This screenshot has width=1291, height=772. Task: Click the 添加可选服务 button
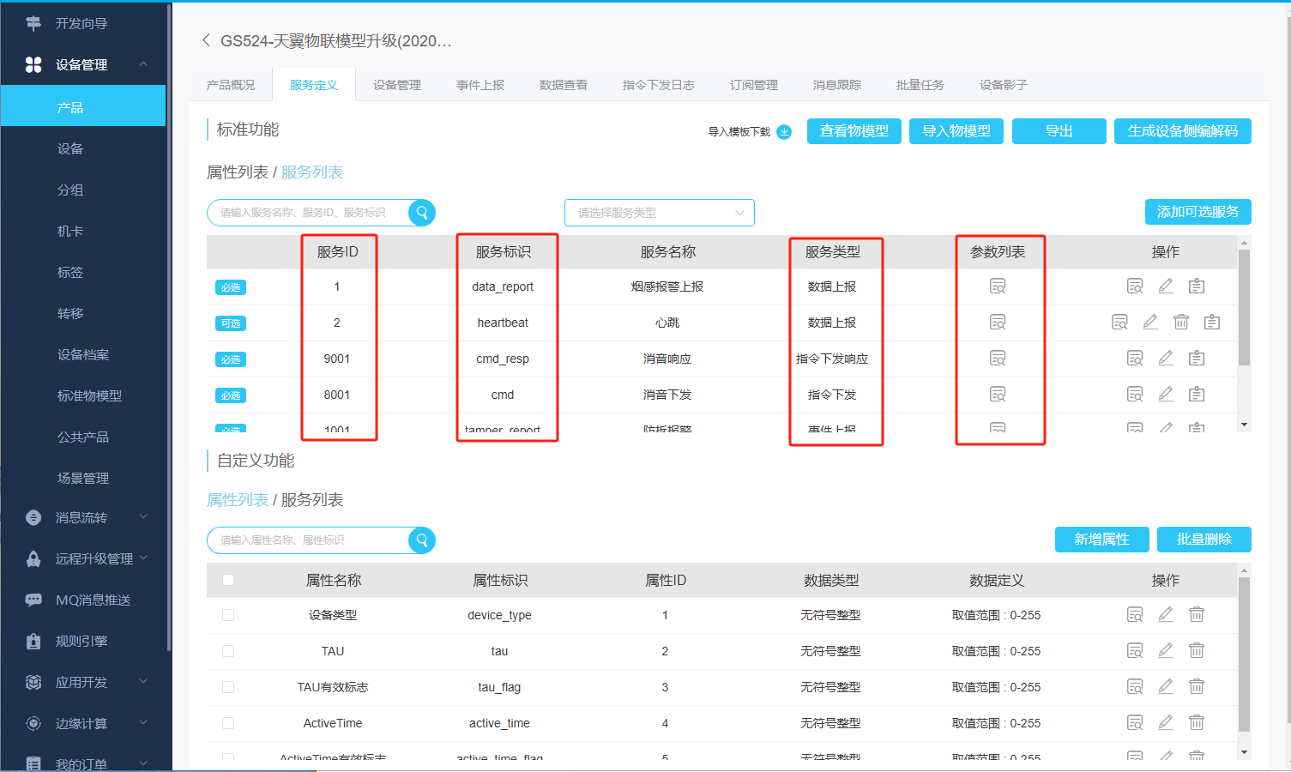(1197, 212)
